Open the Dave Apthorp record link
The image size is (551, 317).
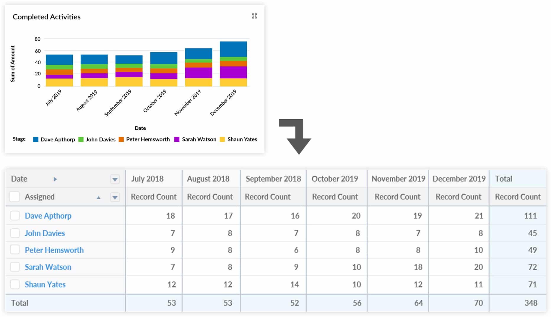point(48,216)
